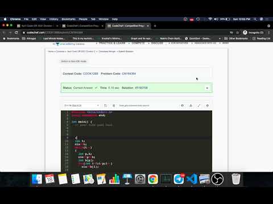Open Telegram from the Dock
Viewport: 273px width, 204px height.
(179, 179)
